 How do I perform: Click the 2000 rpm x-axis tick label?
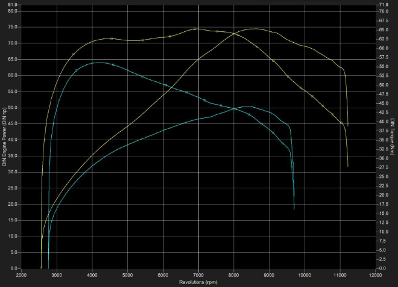[21, 275]
